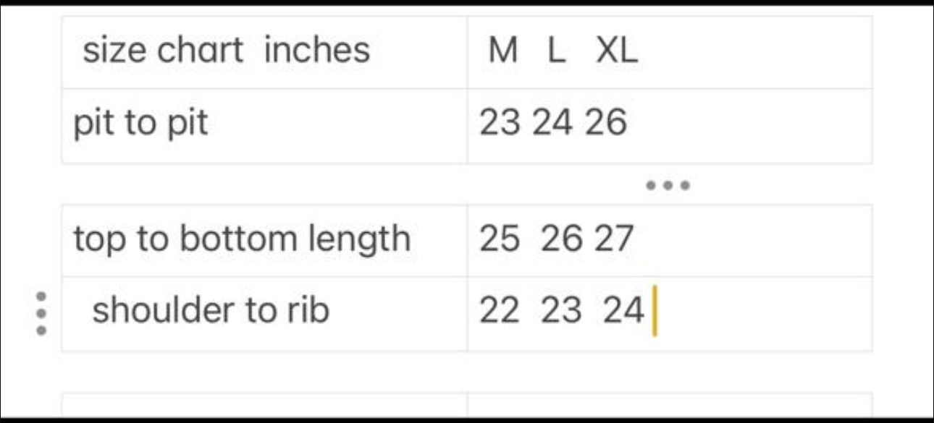This screenshot has height=423, width=934.
Task: Select the "size chart inches" cell
Action: click(x=264, y=52)
